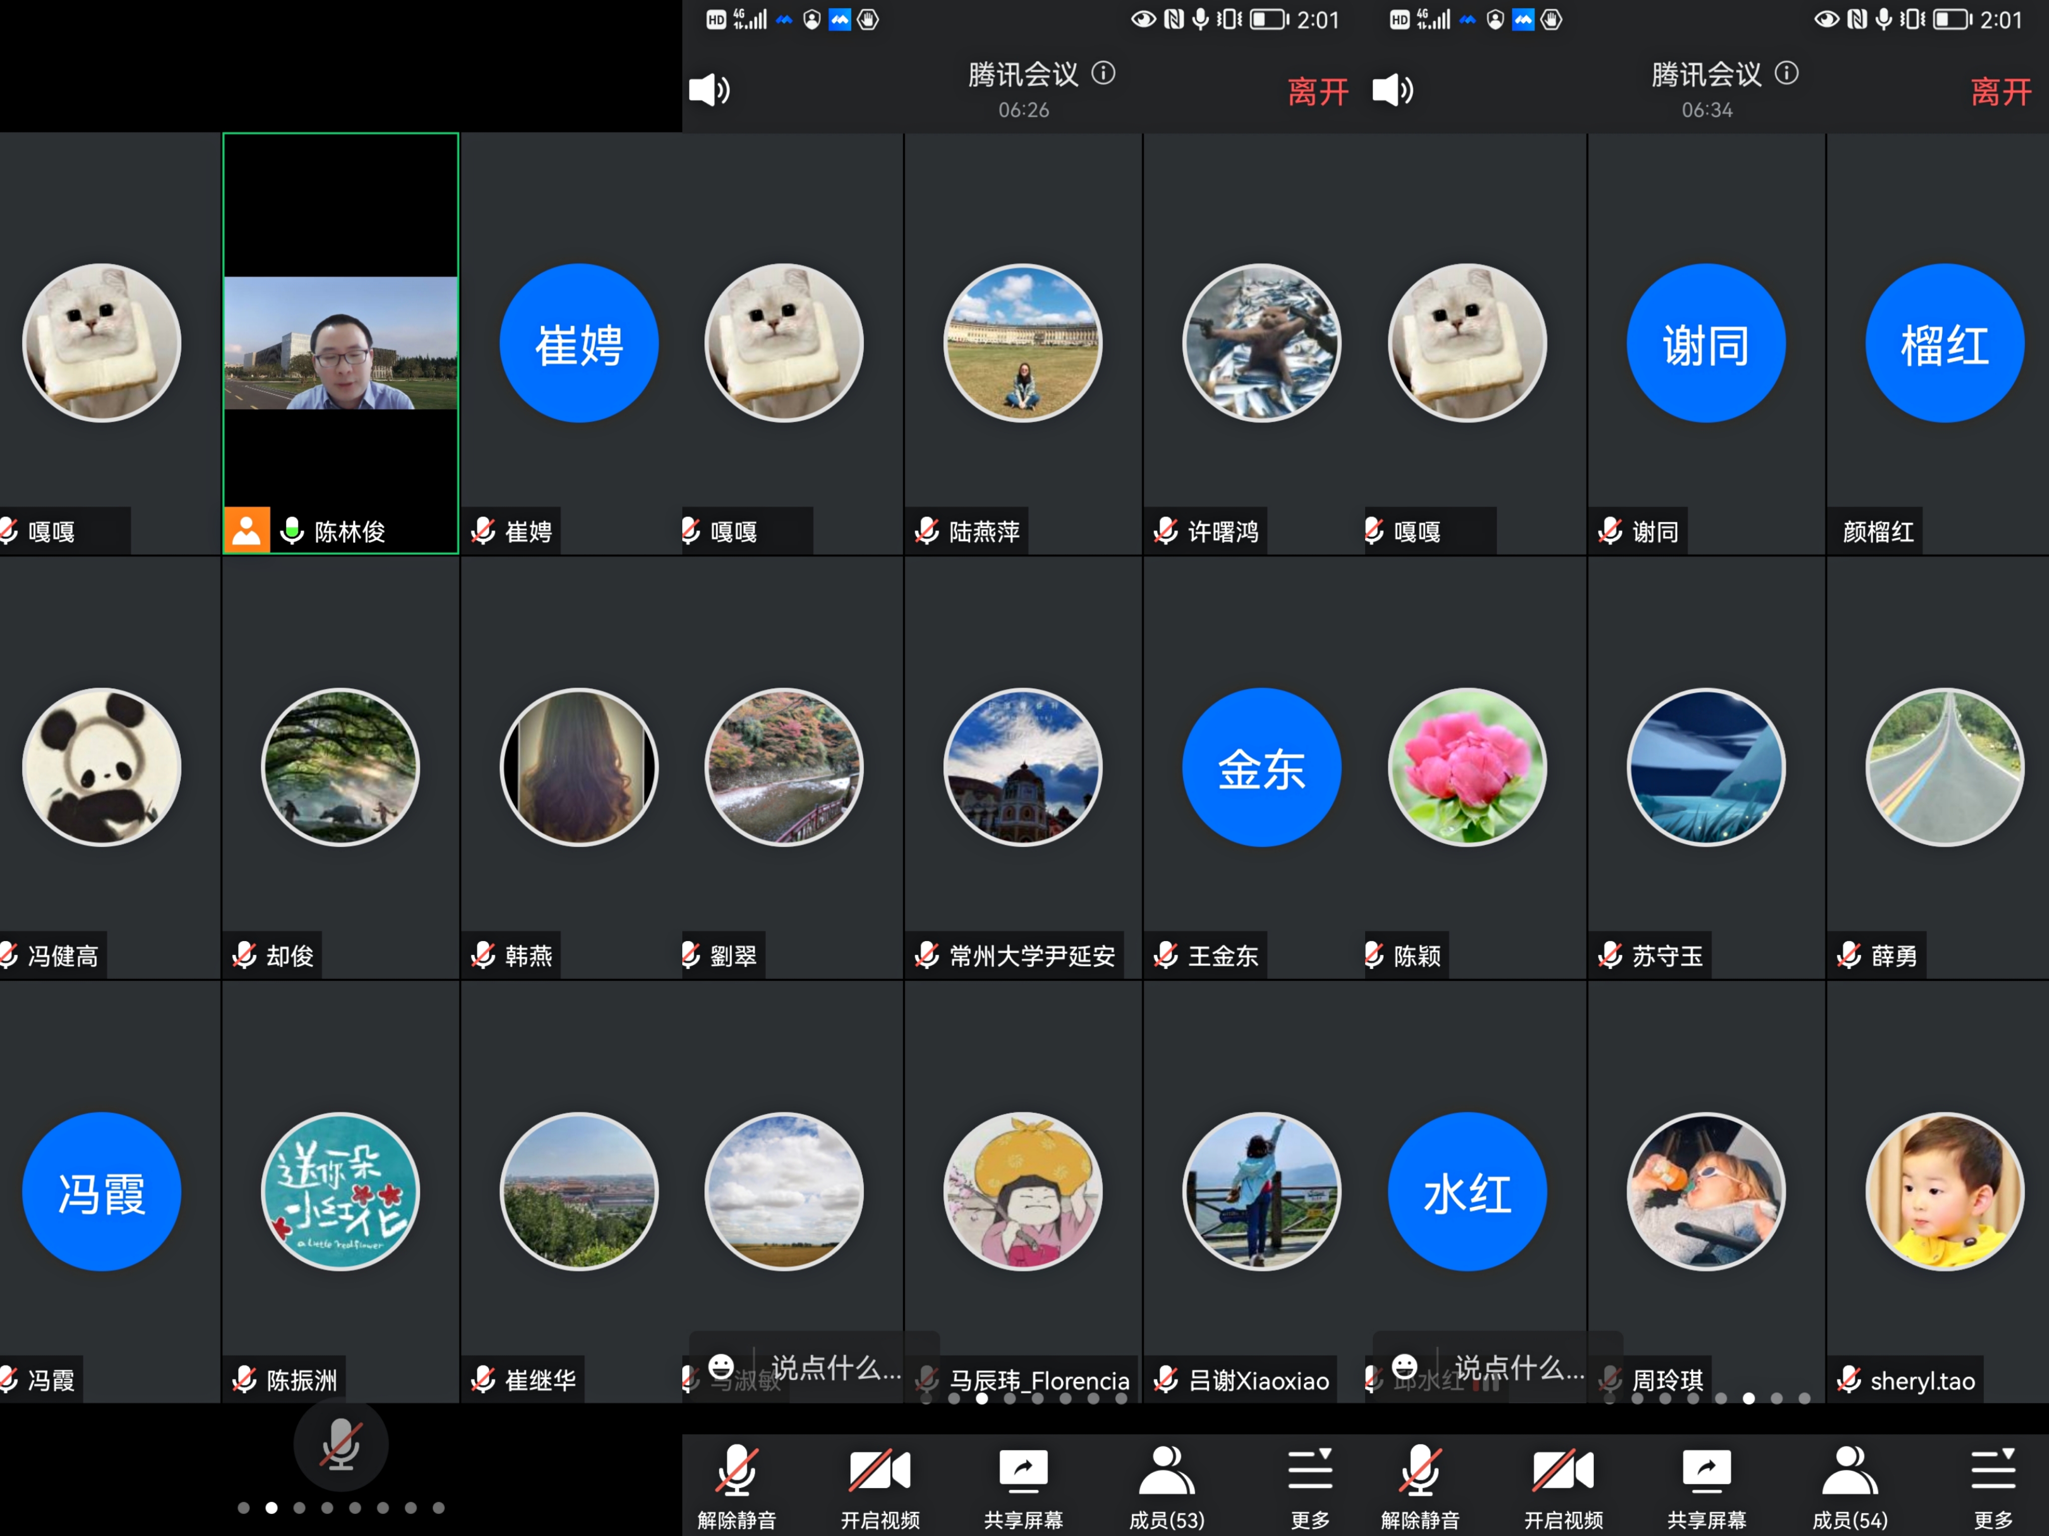This screenshot has height=1536, width=2049.
Task: Open the 成员(53) member list
Action: click(x=1166, y=1486)
